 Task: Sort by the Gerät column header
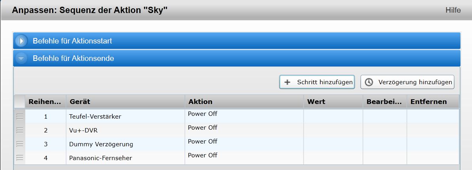[125, 102]
